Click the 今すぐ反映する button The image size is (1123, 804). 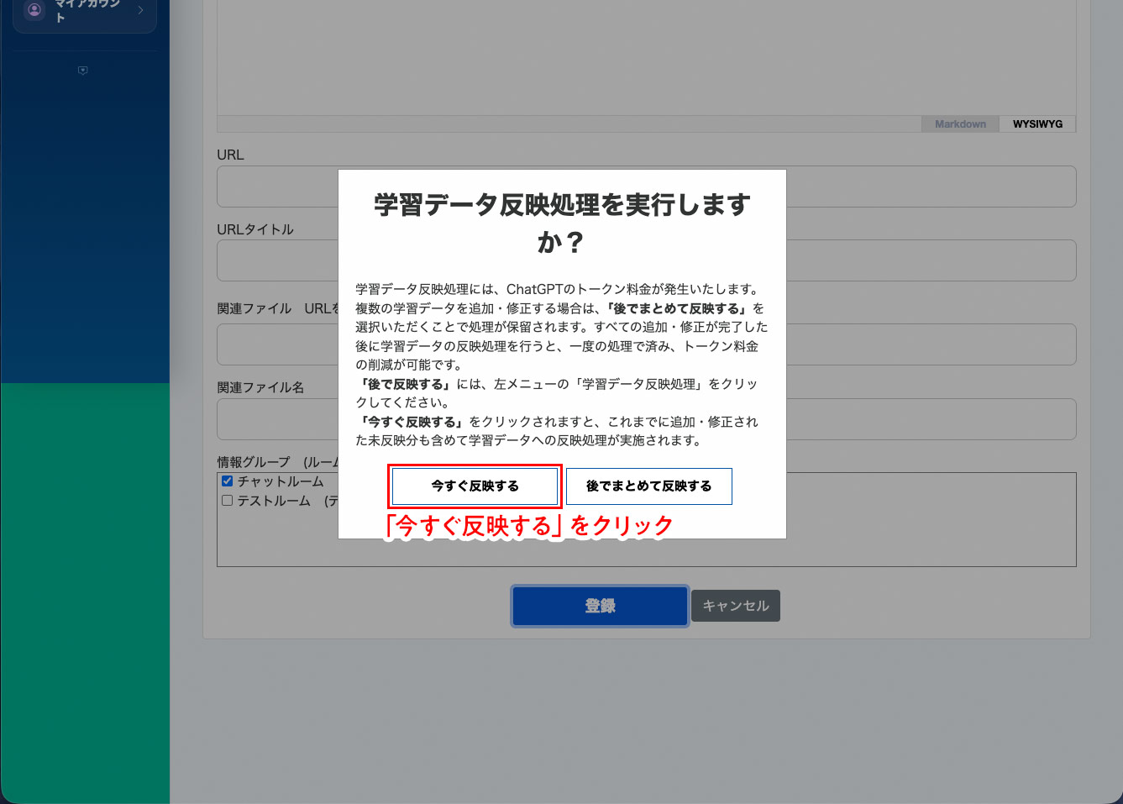pos(475,486)
